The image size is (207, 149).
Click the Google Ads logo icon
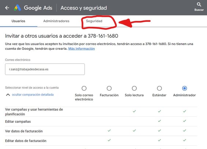[18, 8]
